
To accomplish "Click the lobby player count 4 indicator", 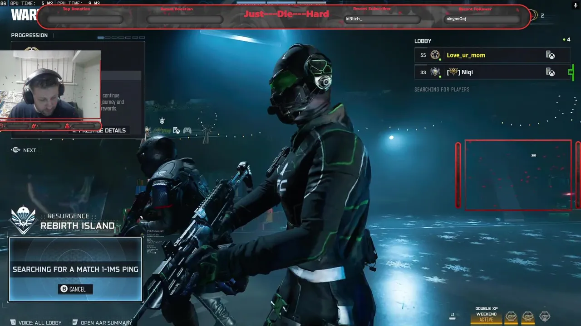I will (566, 40).
